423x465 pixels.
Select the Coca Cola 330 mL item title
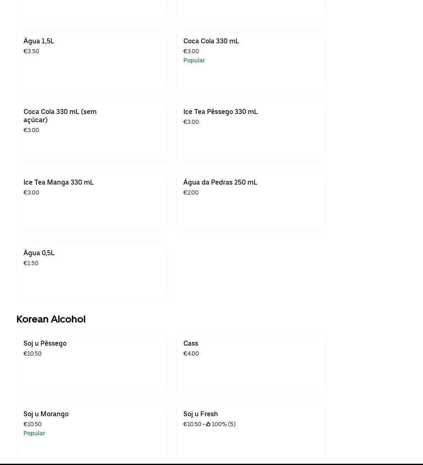point(211,41)
